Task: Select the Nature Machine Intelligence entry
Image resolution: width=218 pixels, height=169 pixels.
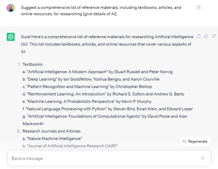Action: coord(52,139)
